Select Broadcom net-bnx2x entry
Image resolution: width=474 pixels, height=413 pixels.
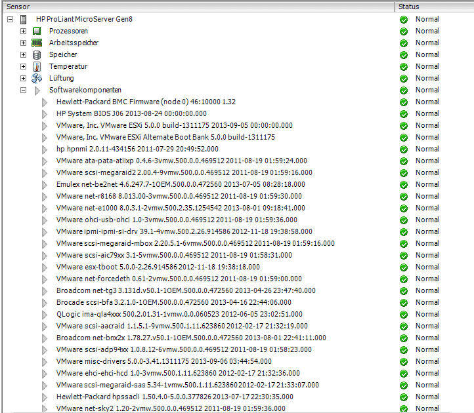(x=191, y=338)
